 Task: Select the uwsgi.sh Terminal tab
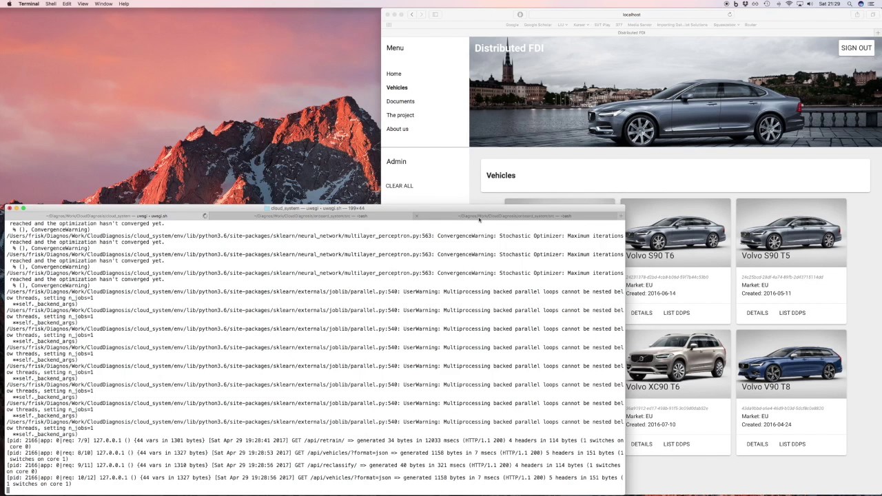pyautogui.click(x=107, y=216)
